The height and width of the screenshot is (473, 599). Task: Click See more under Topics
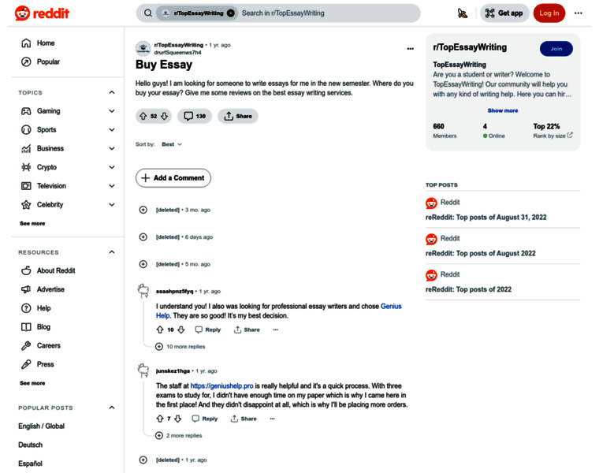(32, 223)
